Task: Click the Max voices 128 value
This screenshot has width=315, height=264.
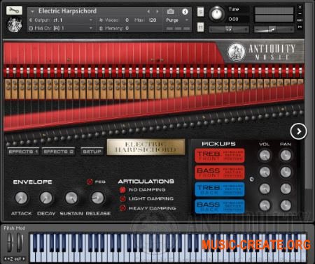Action: tap(153, 20)
